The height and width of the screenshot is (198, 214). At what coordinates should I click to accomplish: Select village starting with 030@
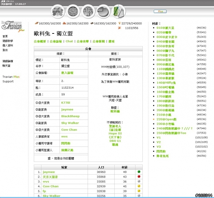(x=167, y=37)
